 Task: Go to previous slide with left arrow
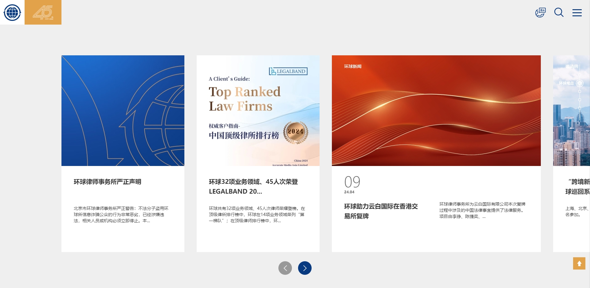[285, 268]
